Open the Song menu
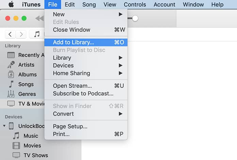237x160 pixels. click(x=89, y=4)
